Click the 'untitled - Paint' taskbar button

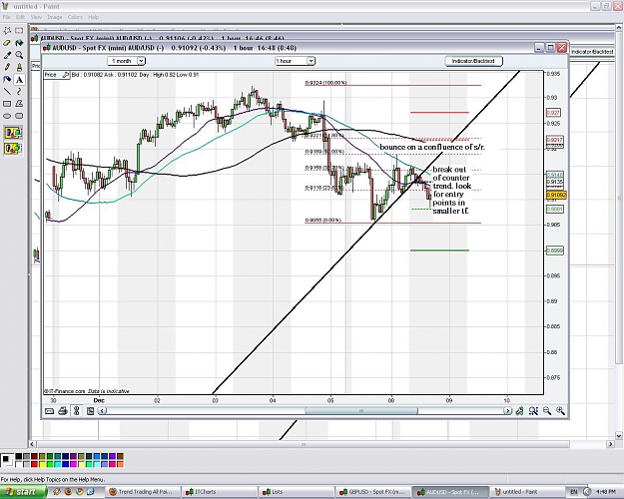click(526, 492)
